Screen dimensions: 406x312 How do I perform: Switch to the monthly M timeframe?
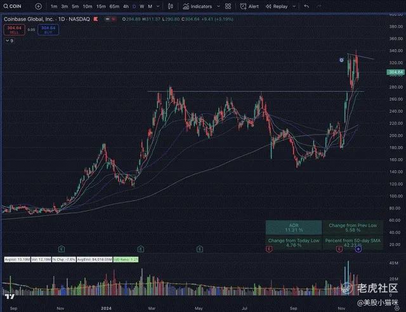click(150, 6)
